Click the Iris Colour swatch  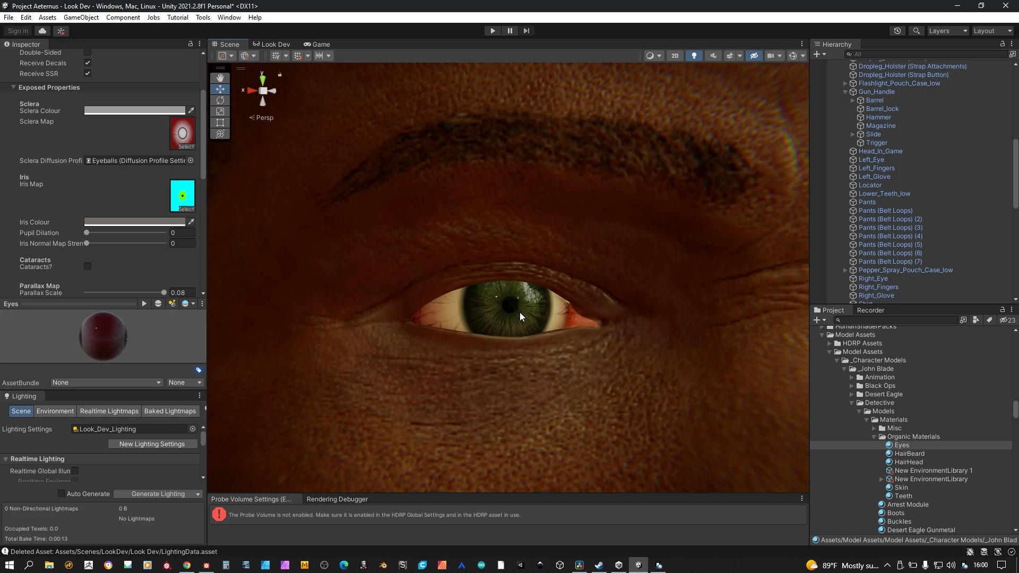click(135, 222)
